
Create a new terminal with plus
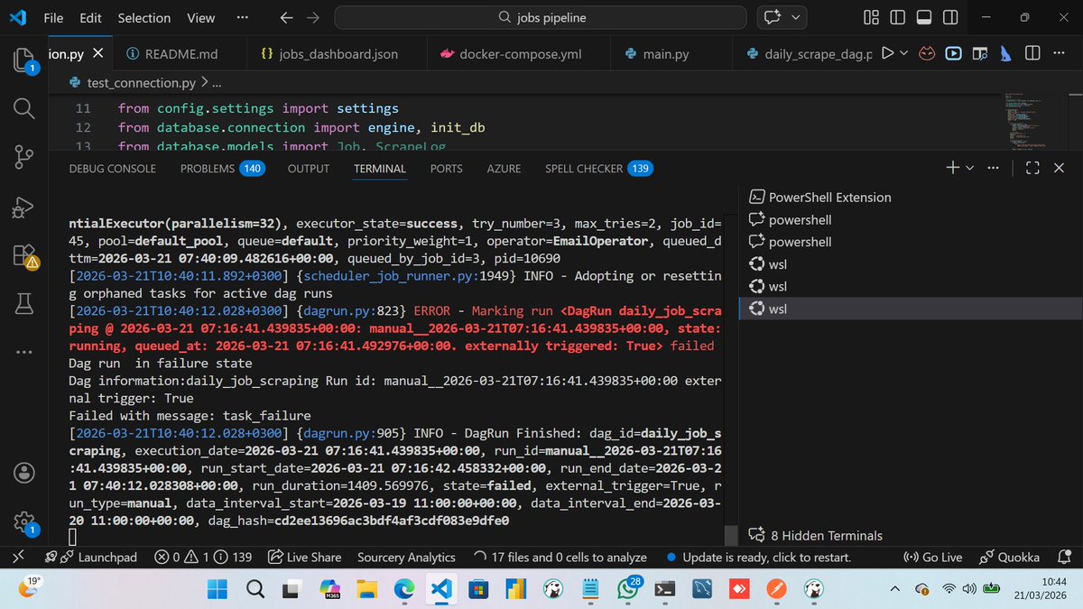[x=953, y=168]
